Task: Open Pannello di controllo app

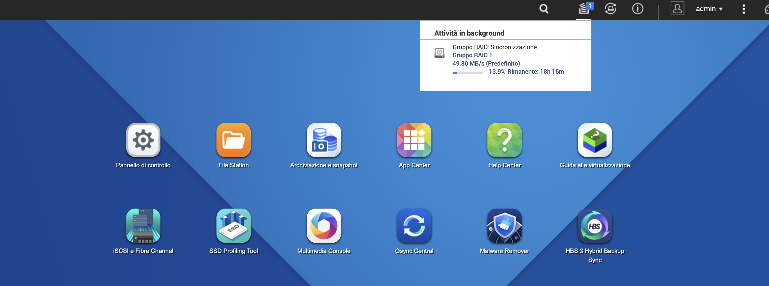Action: (x=143, y=140)
